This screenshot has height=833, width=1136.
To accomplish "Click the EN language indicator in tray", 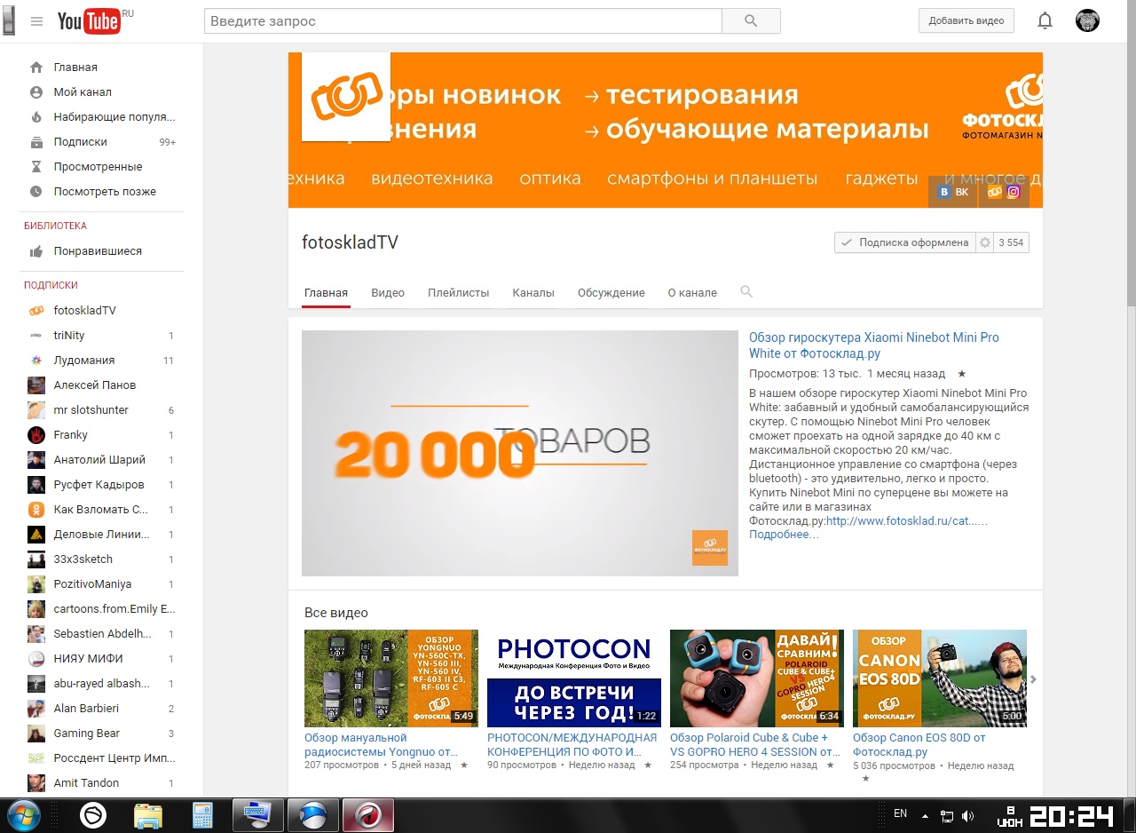I will coord(900,813).
